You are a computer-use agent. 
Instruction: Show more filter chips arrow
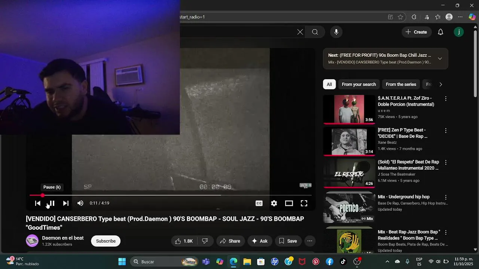440,84
